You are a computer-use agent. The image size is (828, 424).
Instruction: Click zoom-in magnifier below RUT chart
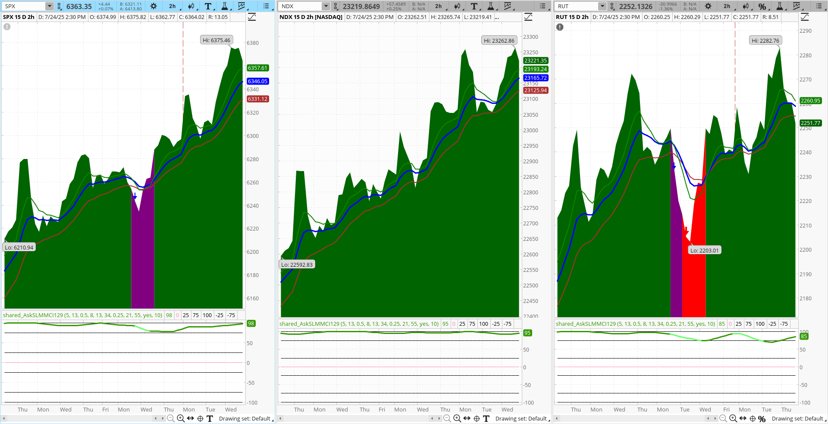click(x=733, y=418)
